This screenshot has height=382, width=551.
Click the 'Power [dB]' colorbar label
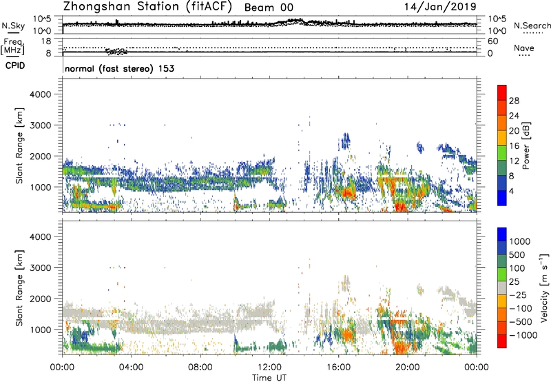tap(526, 145)
